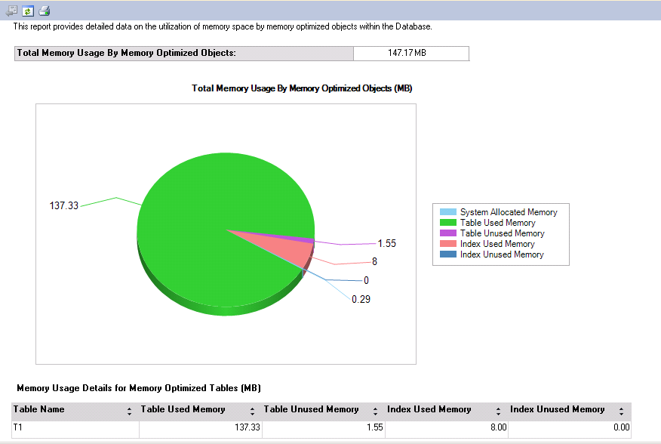Click Table Unused Memory purple legend swatch
The width and height of the screenshot is (661, 444).
[x=447, y=233]
